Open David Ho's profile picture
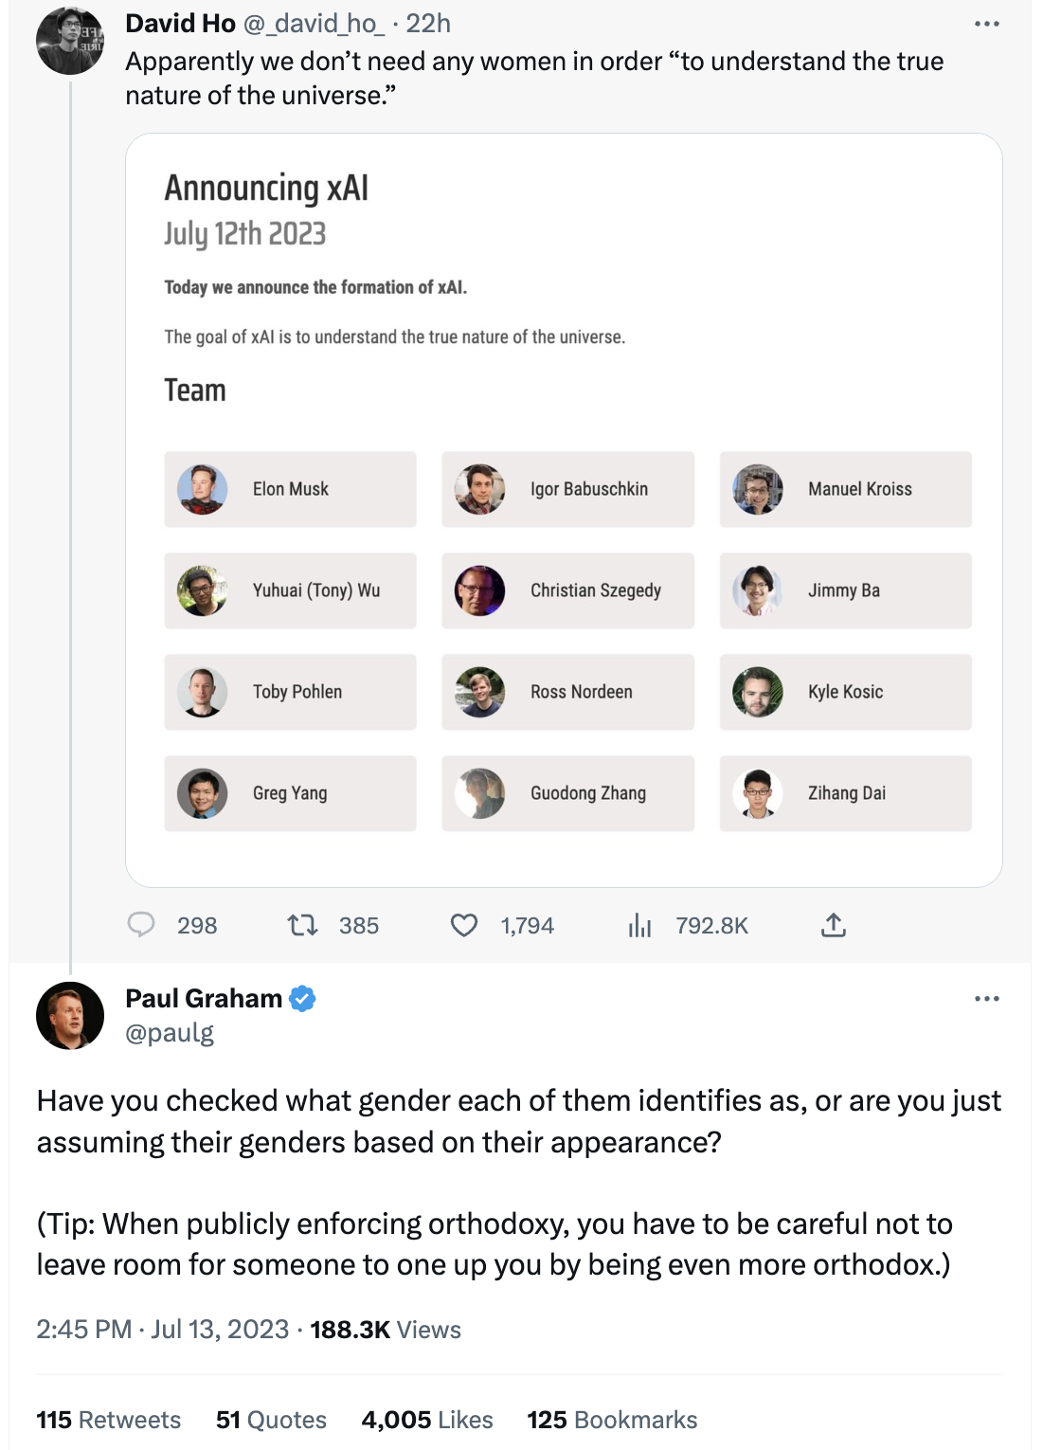Viewport: 1061px width, 1450px height. [69, 41]
